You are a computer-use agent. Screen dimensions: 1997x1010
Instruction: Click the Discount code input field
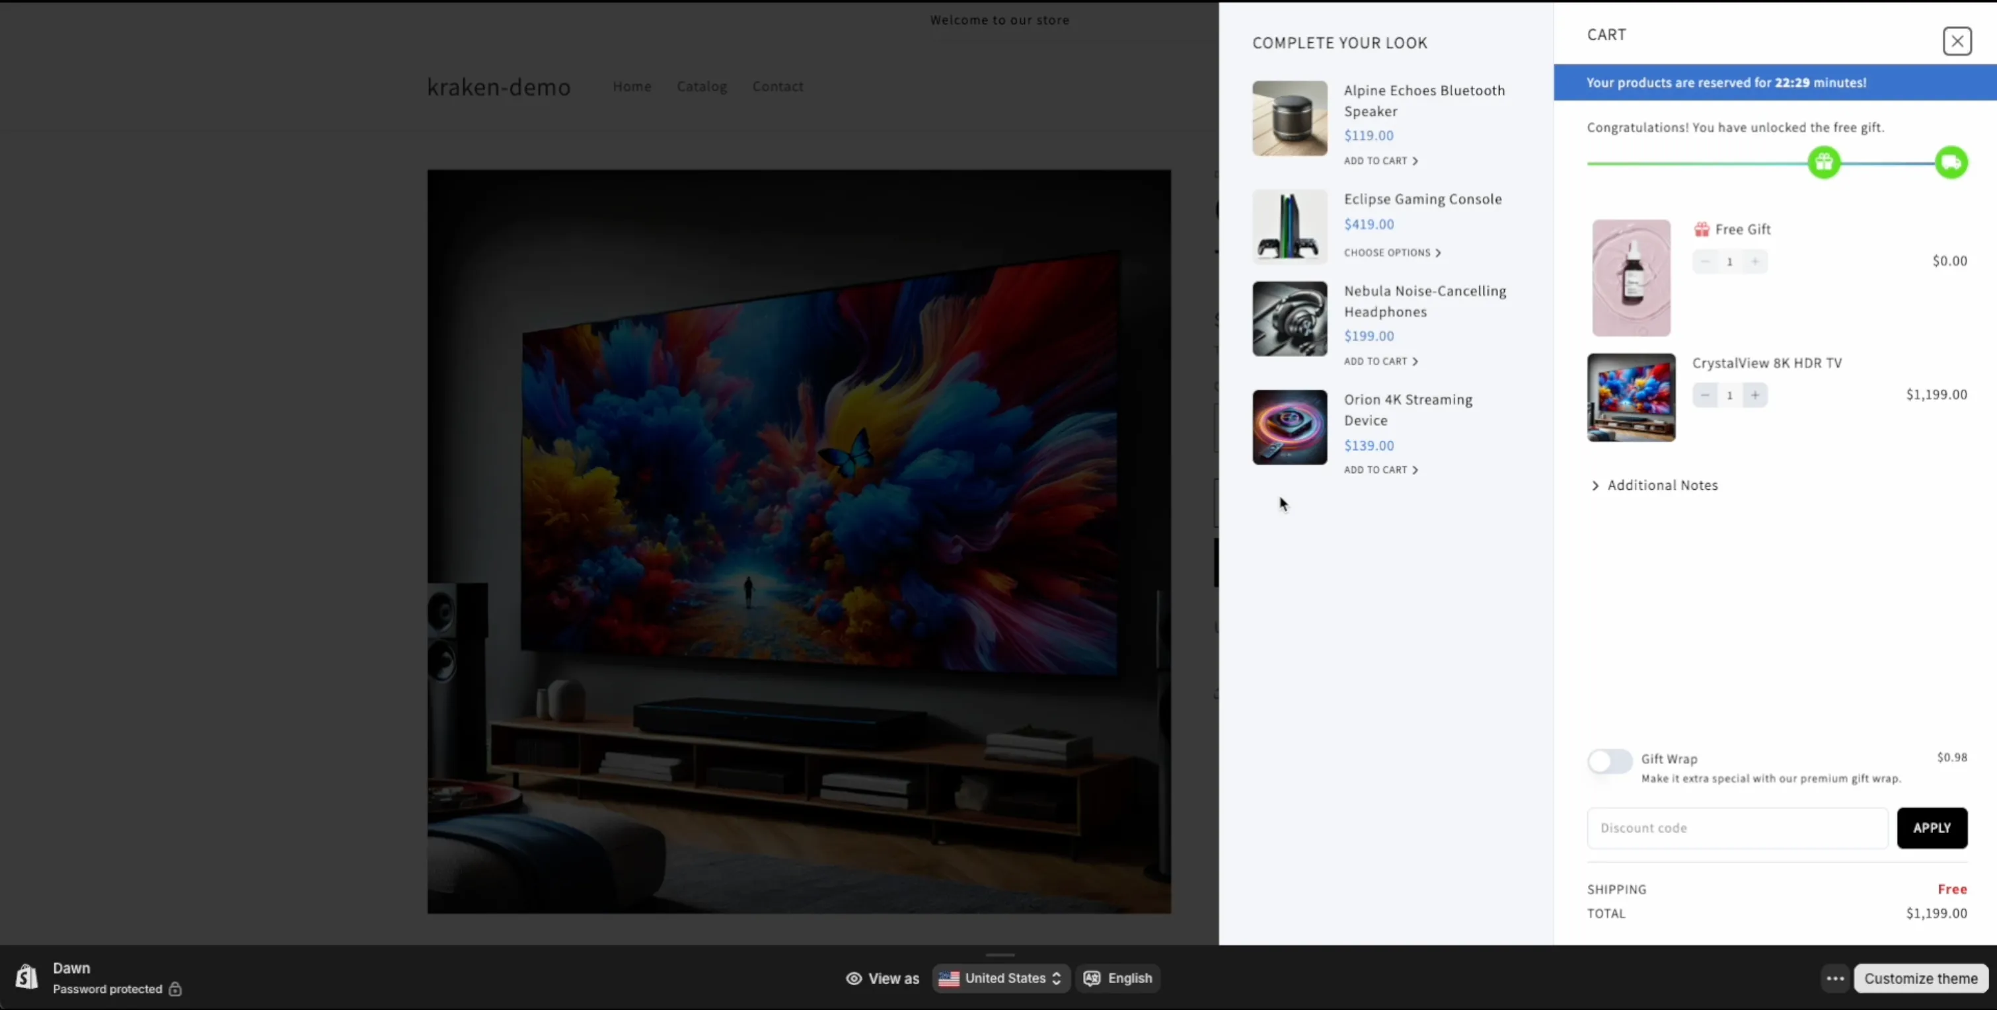click(x=1737, y=828)
